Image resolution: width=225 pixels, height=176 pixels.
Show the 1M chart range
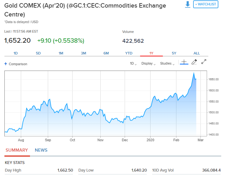(61, 53)
